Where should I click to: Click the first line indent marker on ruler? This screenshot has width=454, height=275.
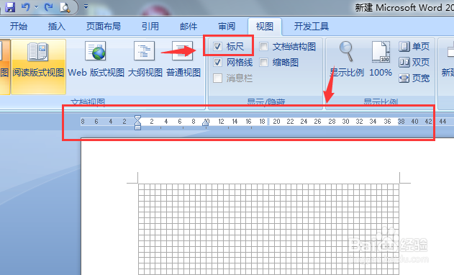138,119
